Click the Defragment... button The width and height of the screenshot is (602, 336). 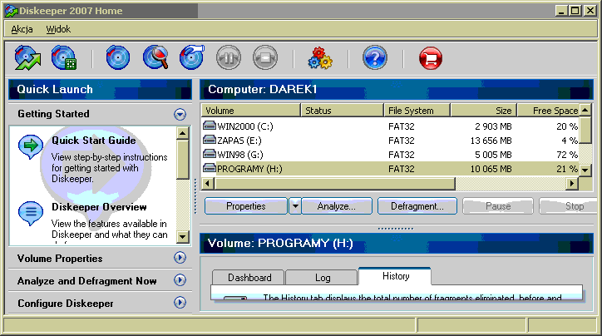[x=417, y=206]
